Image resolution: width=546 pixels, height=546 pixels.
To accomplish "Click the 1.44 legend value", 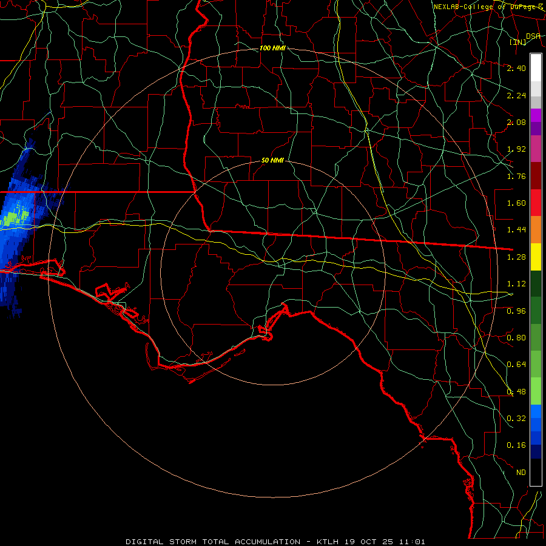I will click(x=516, y=230).
